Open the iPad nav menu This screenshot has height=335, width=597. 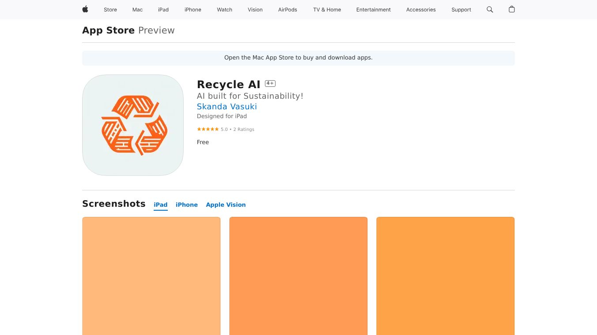163,10
